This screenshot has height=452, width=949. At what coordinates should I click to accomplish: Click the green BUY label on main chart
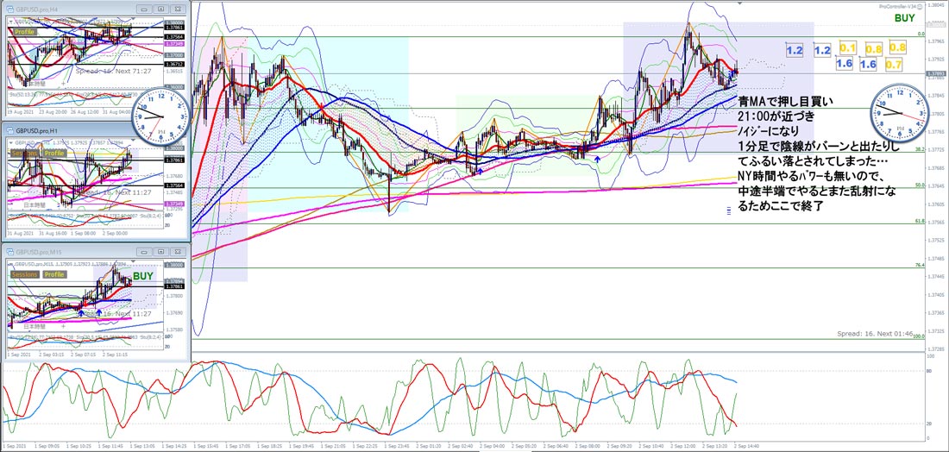904,18
